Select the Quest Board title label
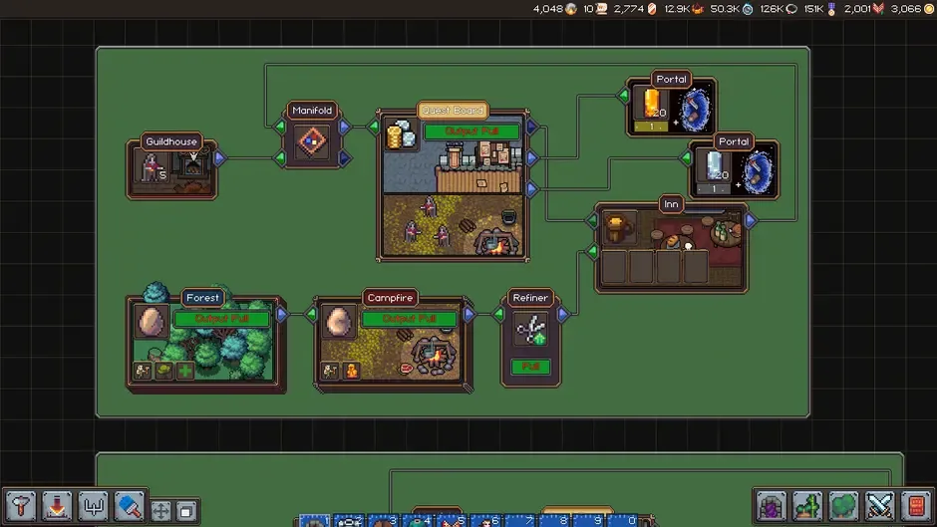 453,111
